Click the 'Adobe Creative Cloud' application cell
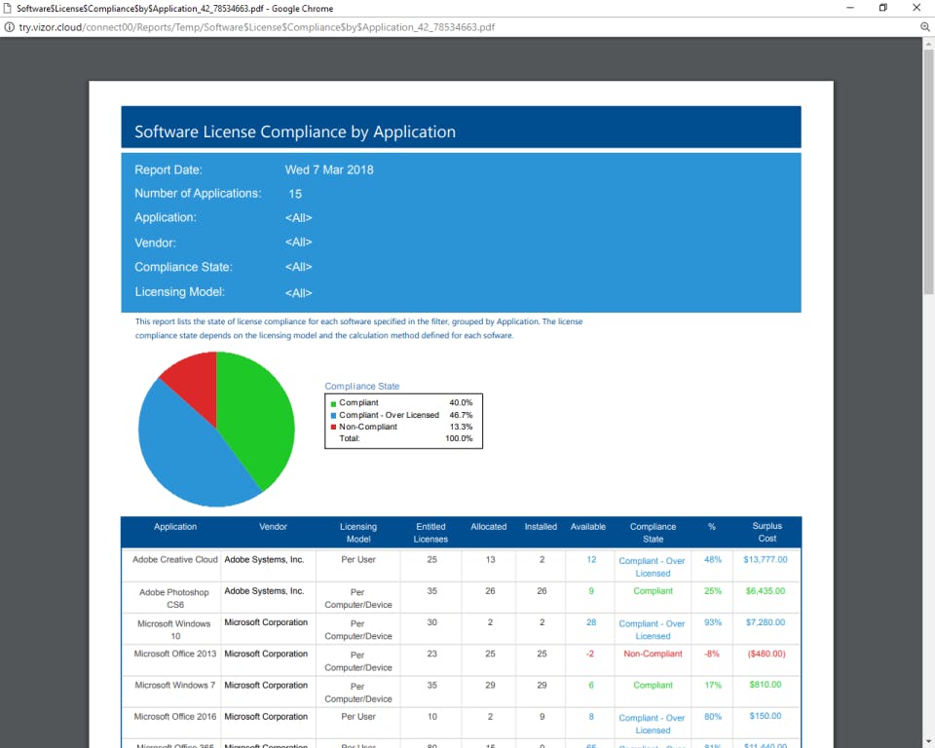 [x=175, y=559]
